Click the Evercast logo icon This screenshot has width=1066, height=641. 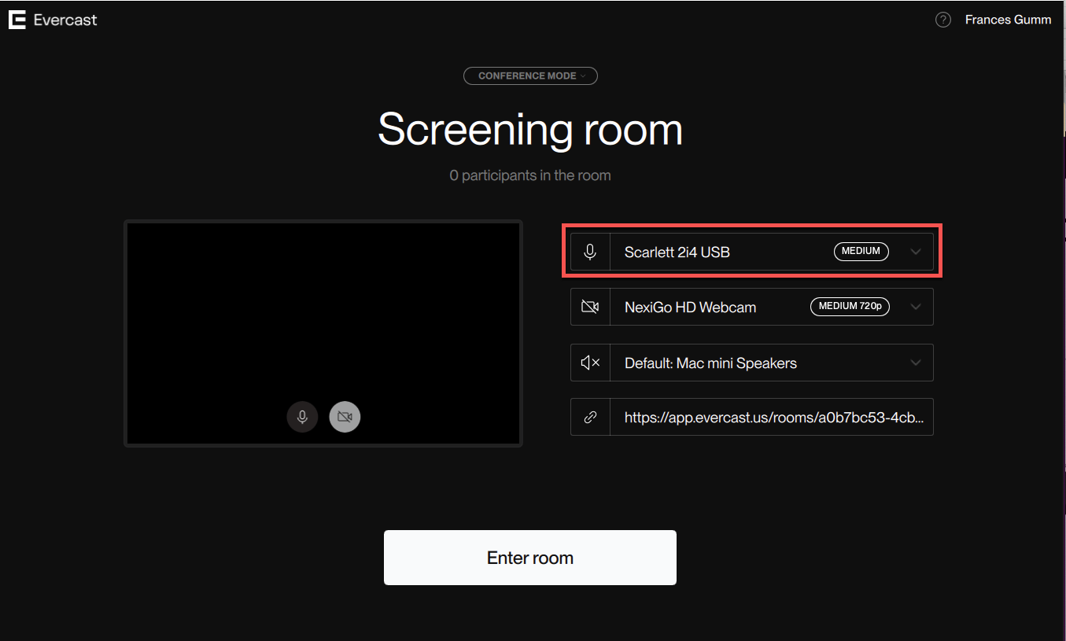point(17,20)
